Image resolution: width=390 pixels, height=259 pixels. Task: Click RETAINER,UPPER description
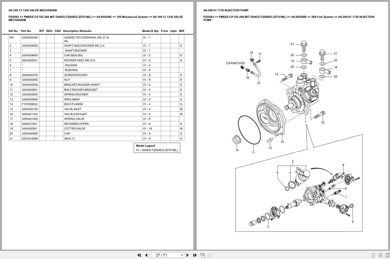tap(77, 124)
